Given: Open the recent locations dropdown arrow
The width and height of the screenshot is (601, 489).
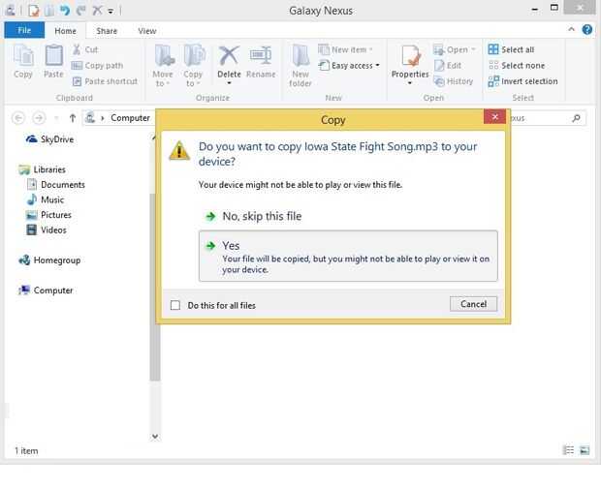Looking at the screenshot, I should (x=56, y=118).
